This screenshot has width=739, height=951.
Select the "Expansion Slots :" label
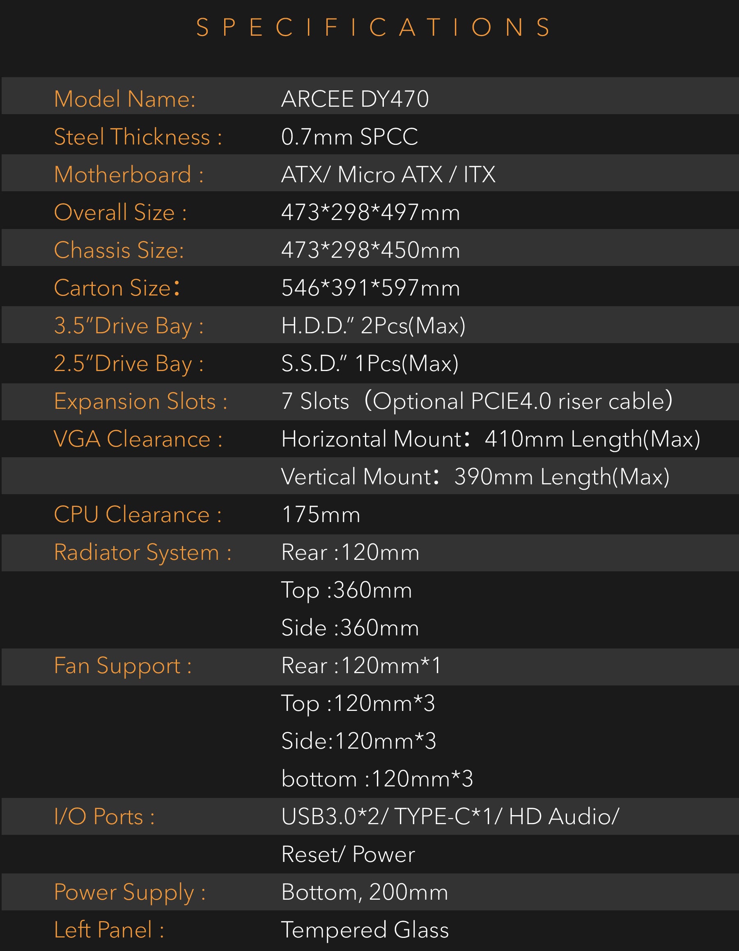click(141, 401)
